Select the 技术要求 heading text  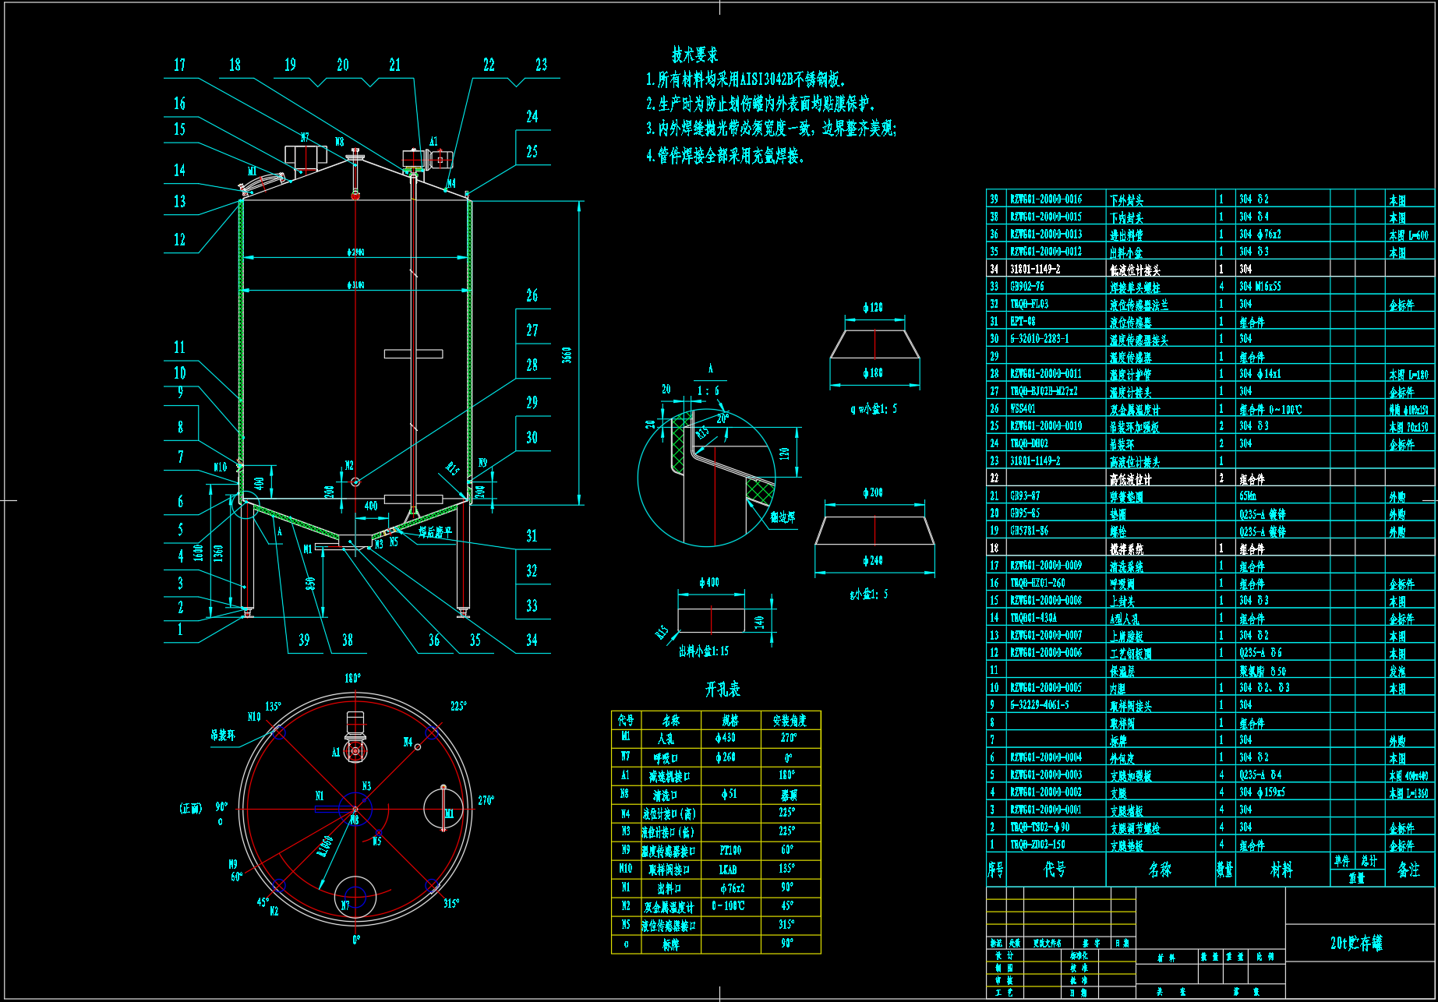(x=694, y=55)
